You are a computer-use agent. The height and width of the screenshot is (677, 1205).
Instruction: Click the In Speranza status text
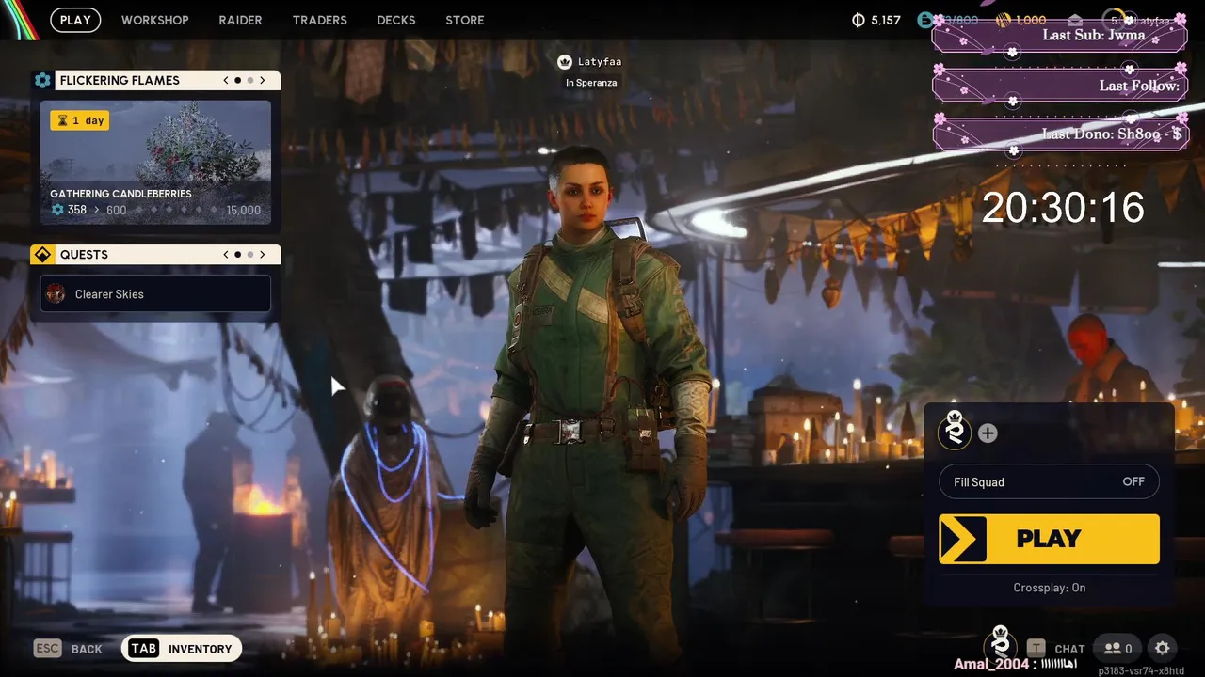(x=591, y=83)
